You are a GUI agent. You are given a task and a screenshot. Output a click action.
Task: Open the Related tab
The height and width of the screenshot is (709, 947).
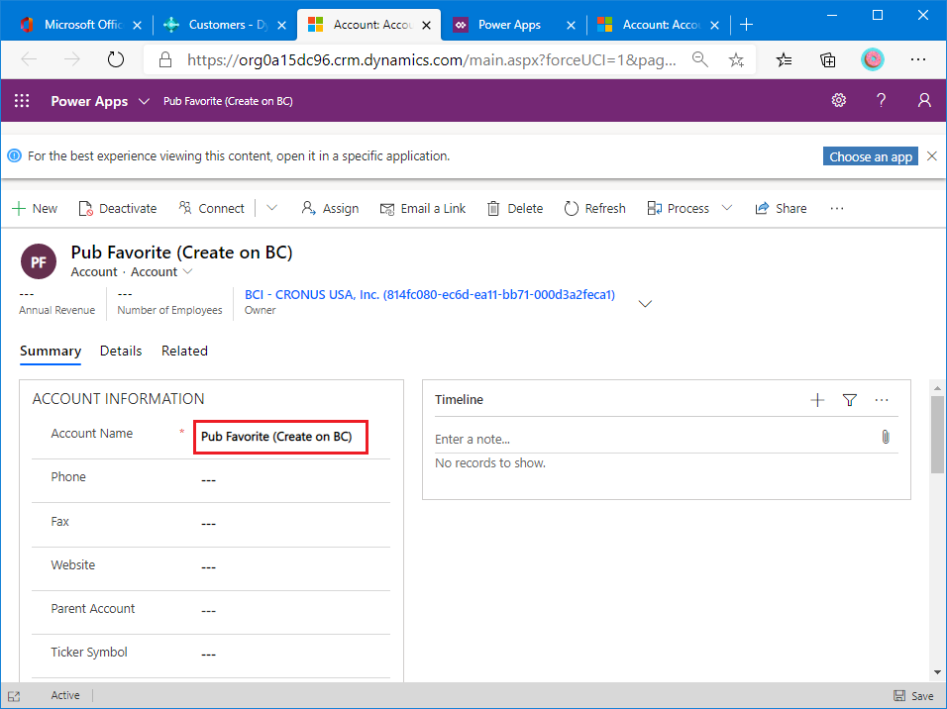184,351
